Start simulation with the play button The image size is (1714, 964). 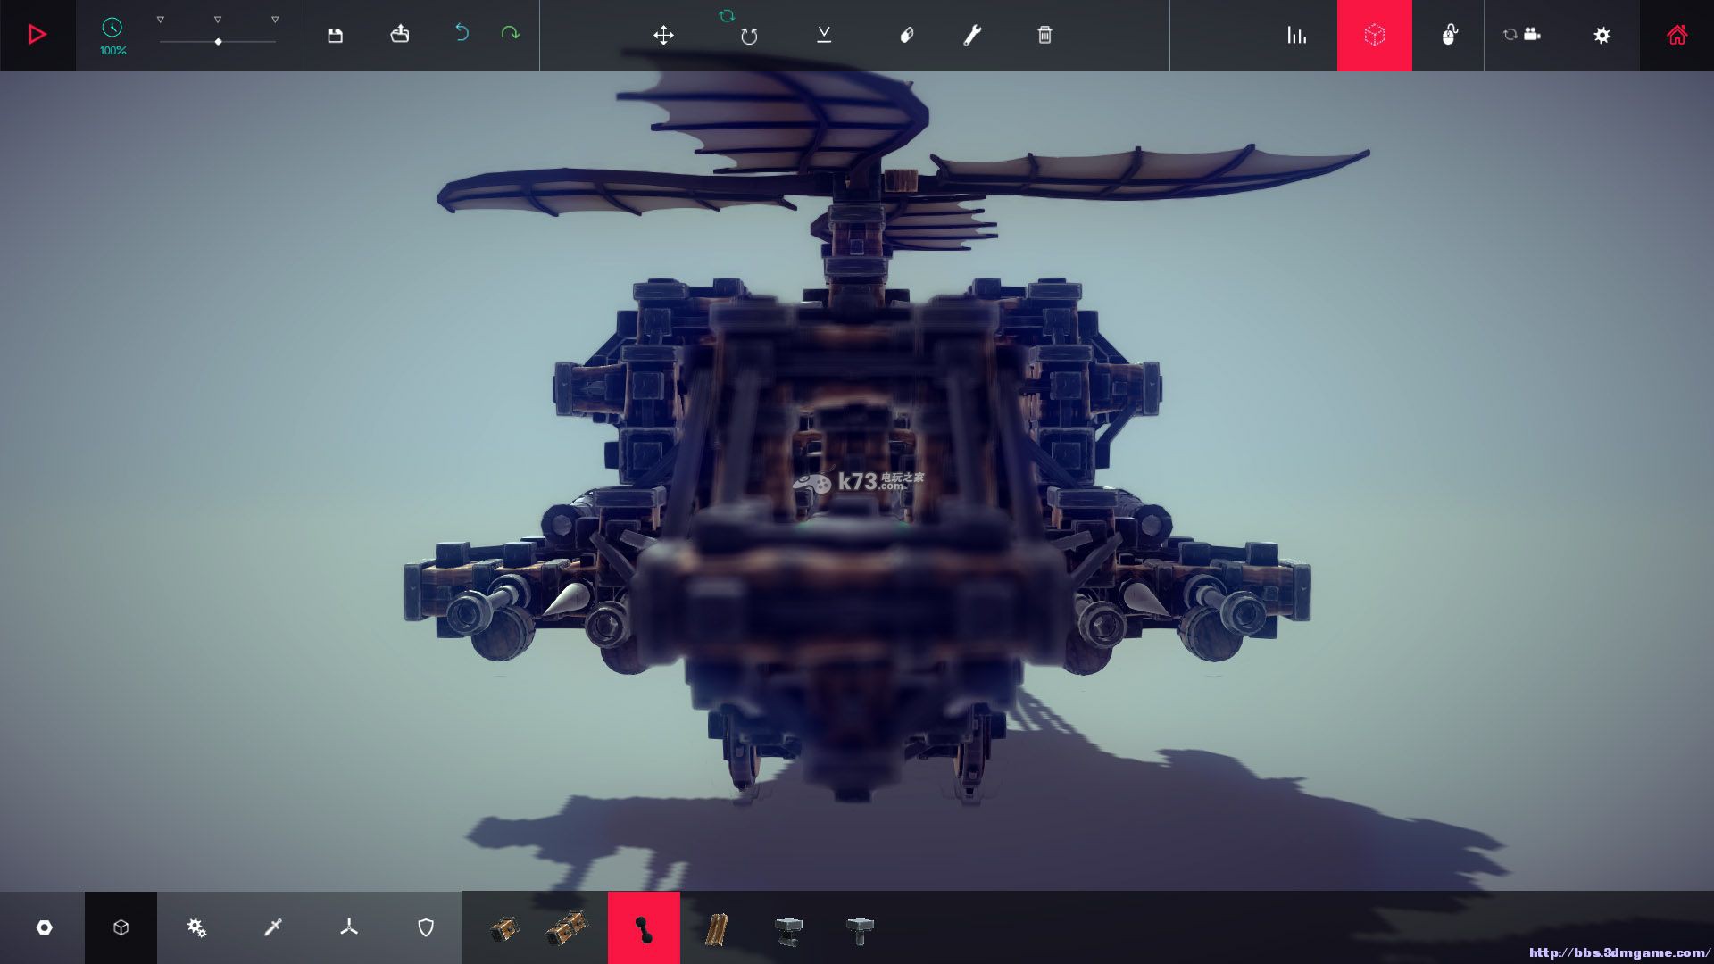click(37, 35)
